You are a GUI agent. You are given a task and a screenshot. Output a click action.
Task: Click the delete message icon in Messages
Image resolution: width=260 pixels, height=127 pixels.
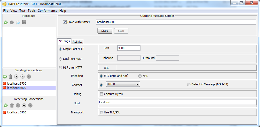click(12, 22)
